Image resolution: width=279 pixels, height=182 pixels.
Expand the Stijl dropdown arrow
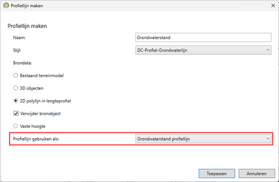[x=268, y=50]
